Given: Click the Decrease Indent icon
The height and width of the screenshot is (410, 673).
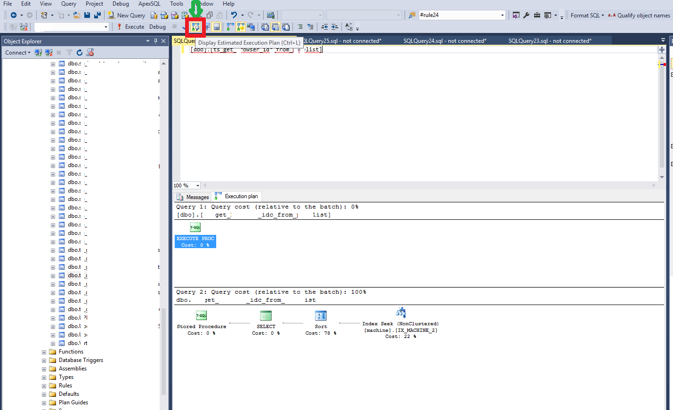Looking at the screenshot, I should (324, 27).
